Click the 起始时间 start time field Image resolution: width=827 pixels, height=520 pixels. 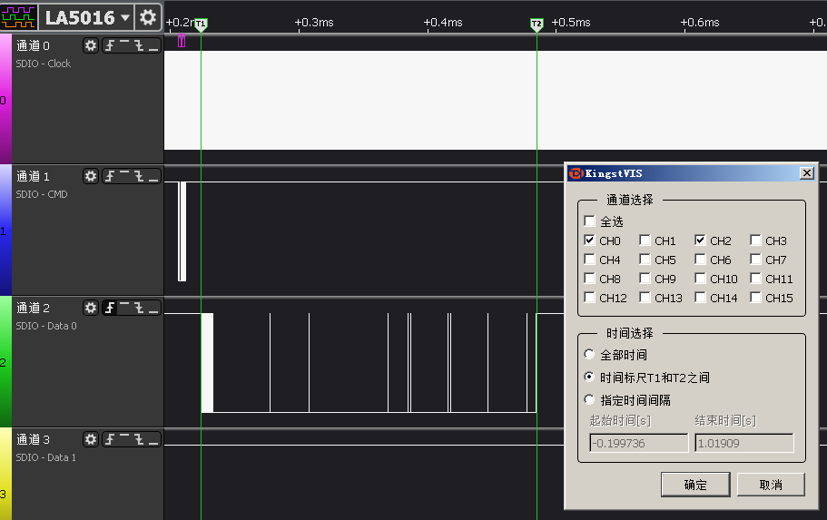tap(639, 443)
